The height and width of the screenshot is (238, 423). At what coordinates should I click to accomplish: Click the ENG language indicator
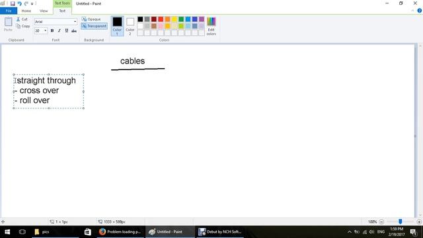pyautogui.click(x=381, y=232)
